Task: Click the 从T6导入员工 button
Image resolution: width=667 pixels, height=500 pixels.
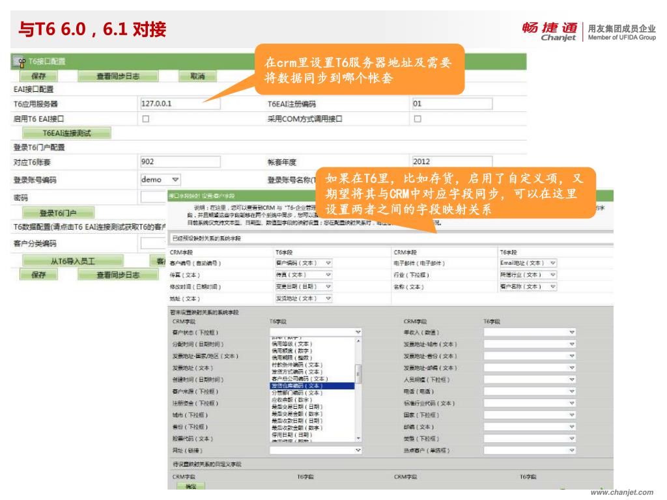Action: pos(73,260)
